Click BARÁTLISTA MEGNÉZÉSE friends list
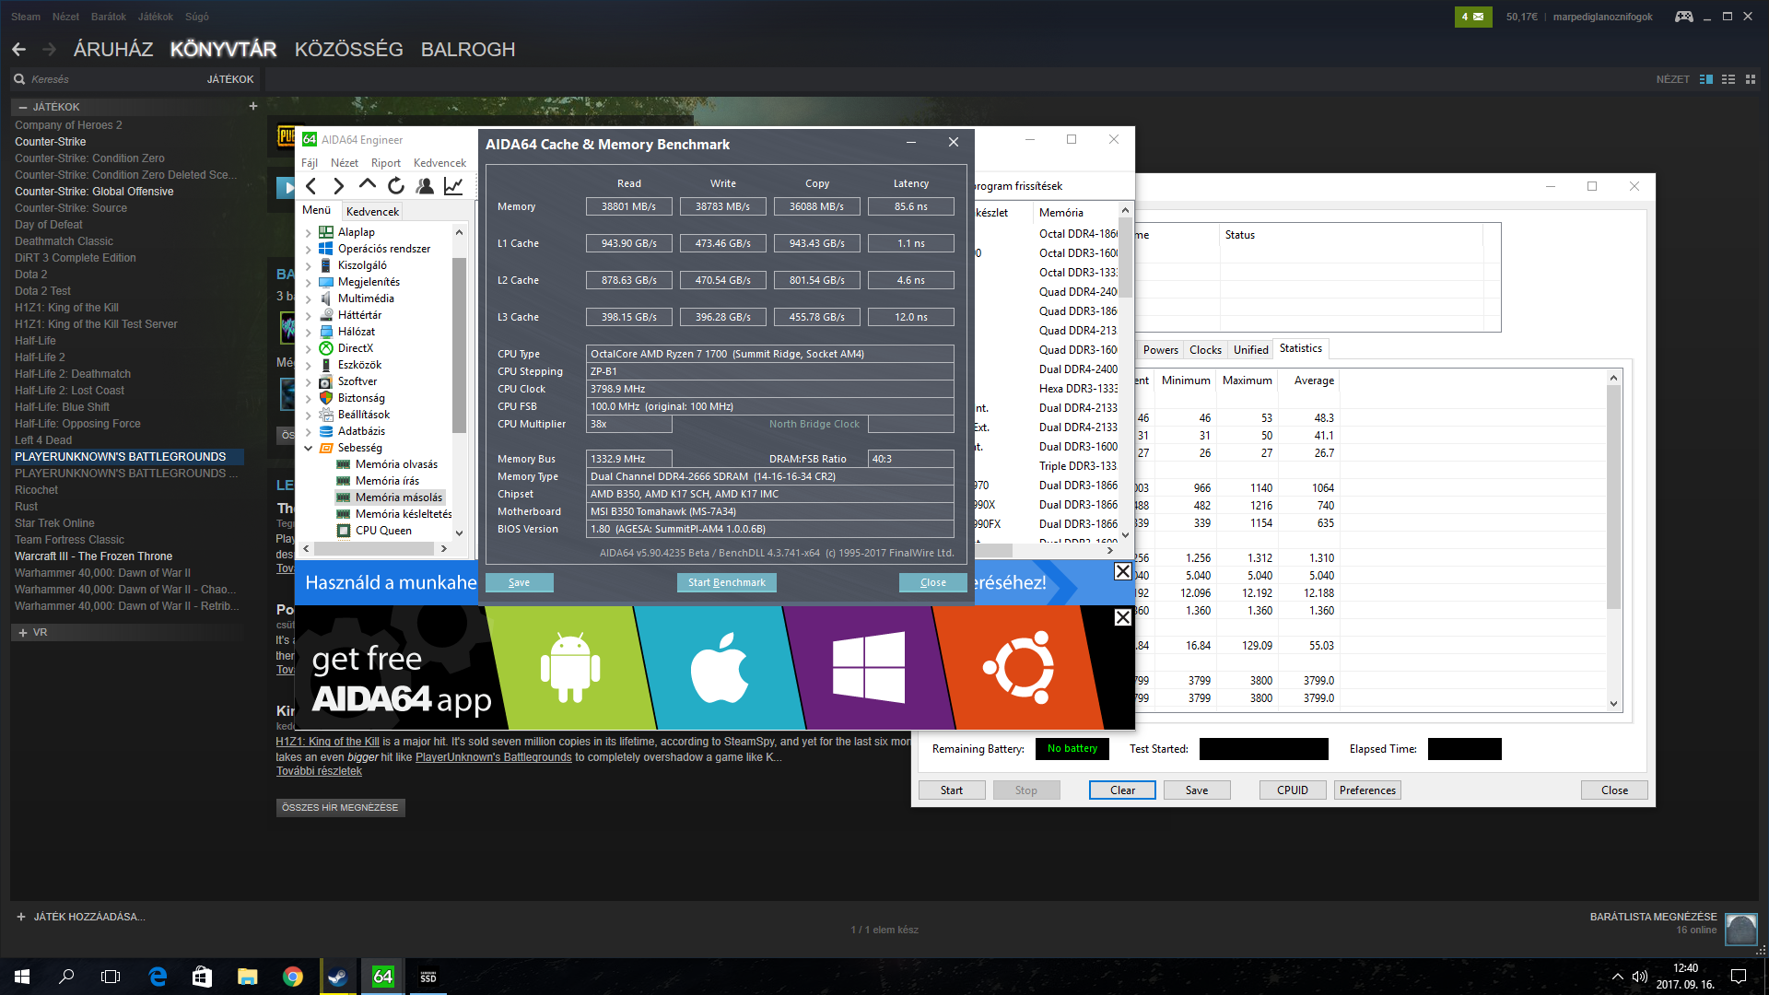Image resolution: width=1769 pixels, height=995 pixels. click(1653, 917)
